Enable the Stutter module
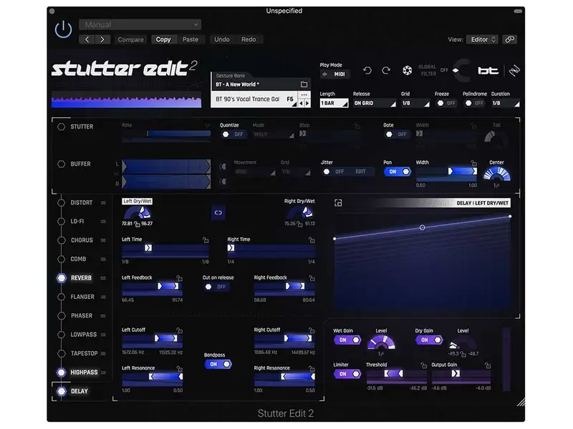573x429 pixels. coord(61,127)
